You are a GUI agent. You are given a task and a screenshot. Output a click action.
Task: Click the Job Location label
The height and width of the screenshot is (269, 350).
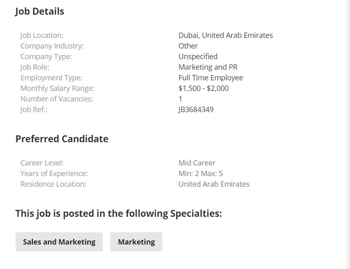coord(42,35)
